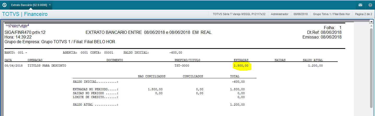
Task: Click the report title EXTRATO BANCARIO ENTRE
Action: (148, 33)
